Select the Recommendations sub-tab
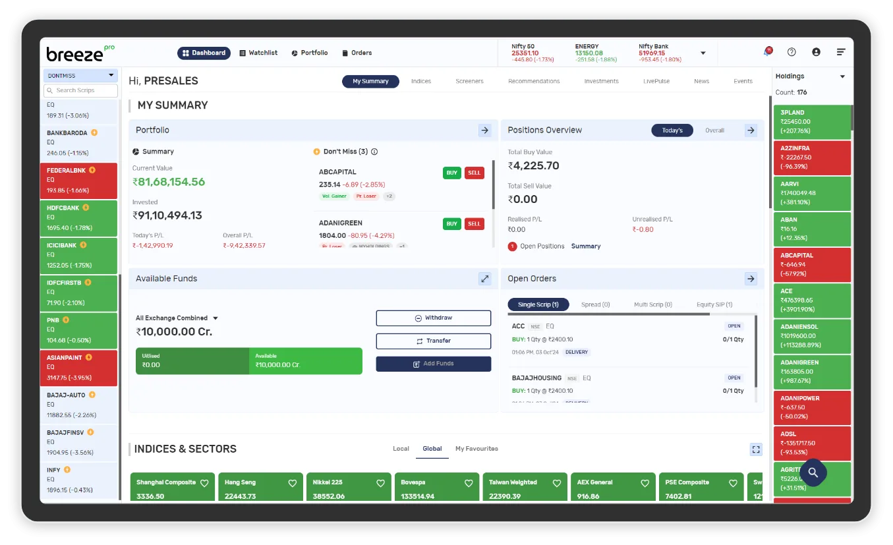Image resolution: width=893 pixels, height=545 pixels. click(x=534, y=81)
